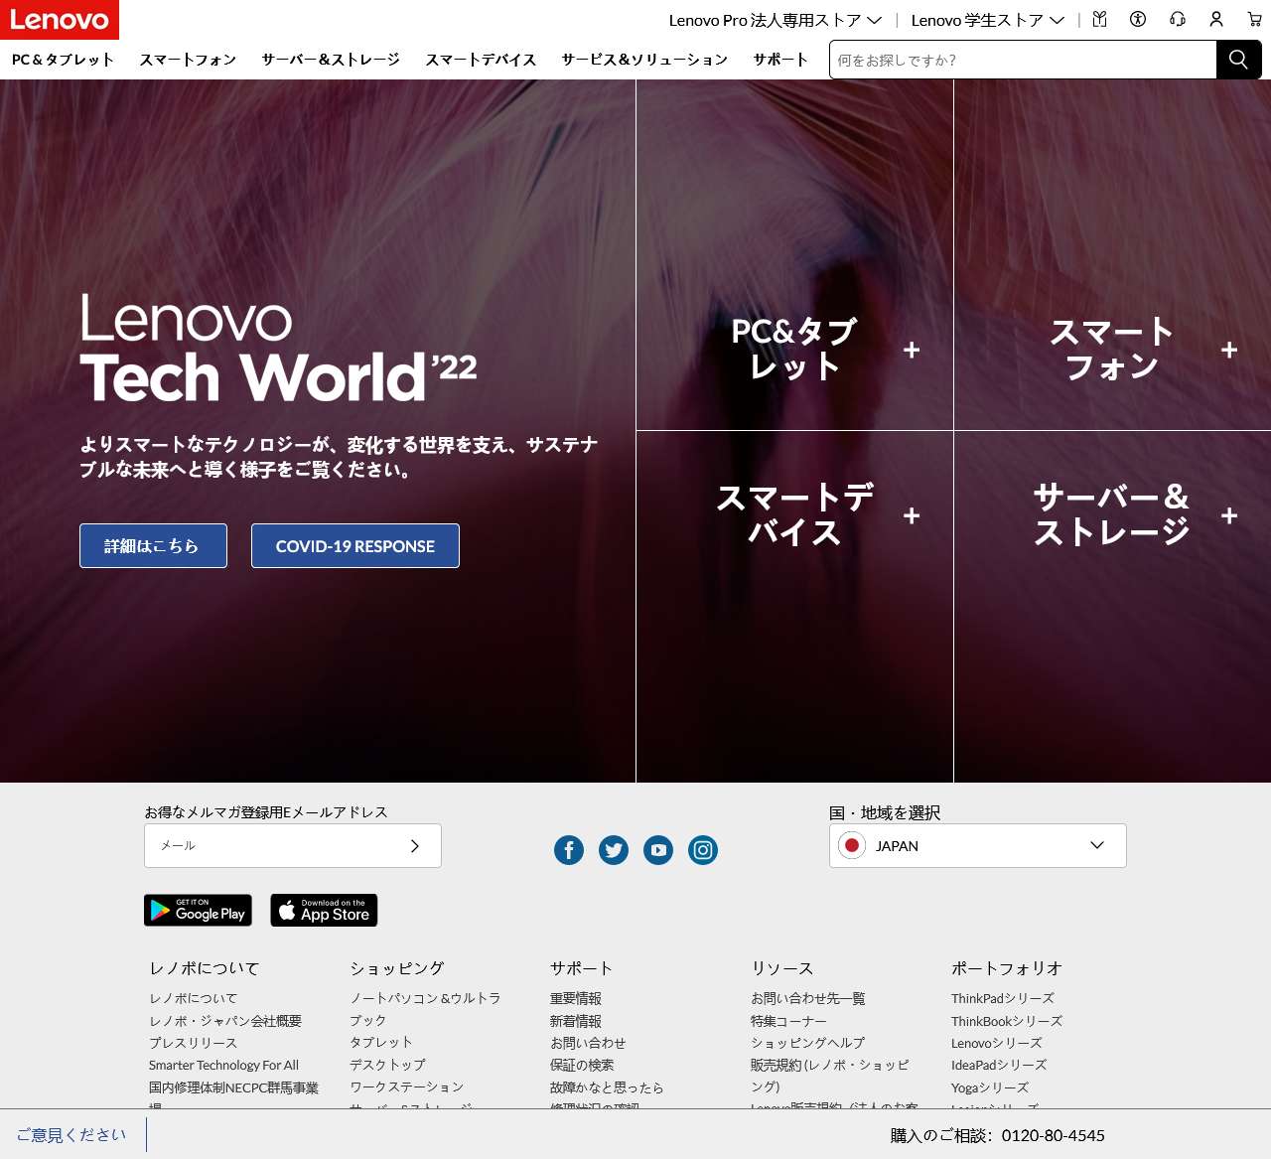The image size is (1271, 1159).
Task: Open the 新着情報 footer link
Action: coord(576,1021)
